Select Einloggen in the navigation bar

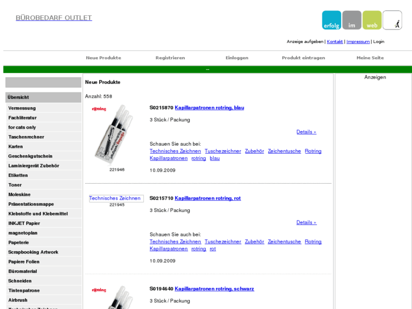pos(237,58)
